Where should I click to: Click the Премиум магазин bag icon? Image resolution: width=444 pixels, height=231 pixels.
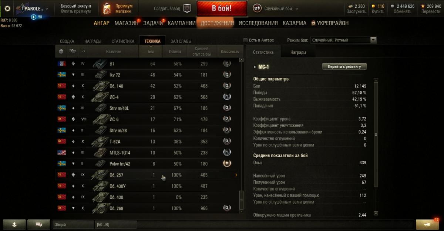tap(107, 9)
